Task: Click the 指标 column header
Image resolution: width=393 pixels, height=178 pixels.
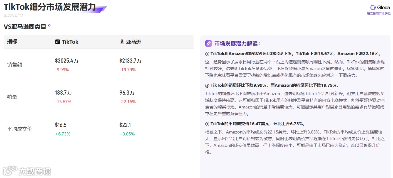Action: pos(12,41)
